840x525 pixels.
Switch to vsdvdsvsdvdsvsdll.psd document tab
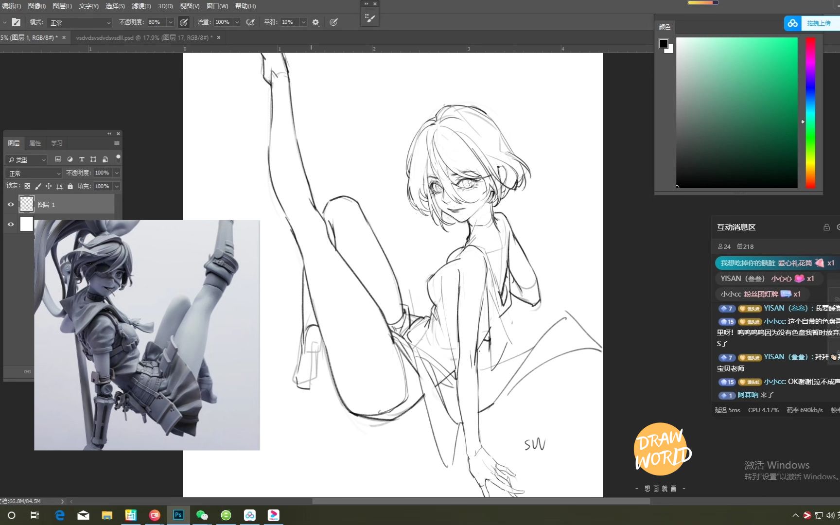pyautogui.click(x=144, y=37)
